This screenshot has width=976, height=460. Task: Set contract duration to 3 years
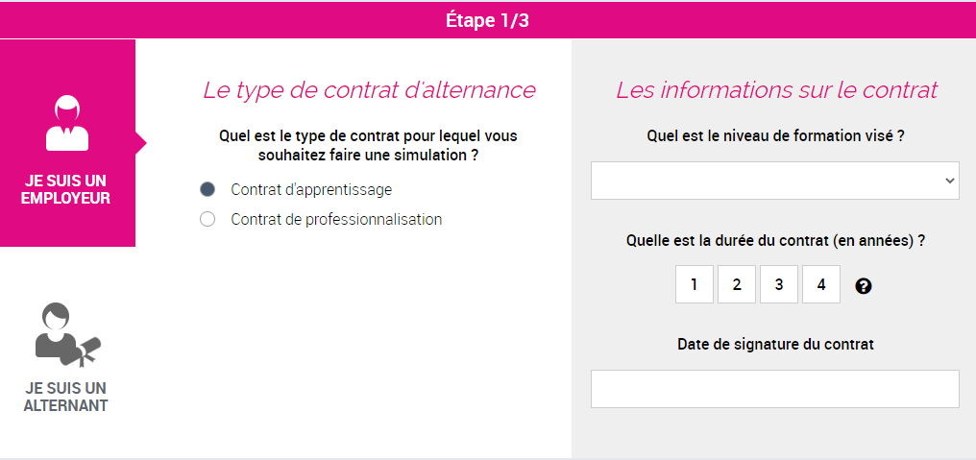tap(779, 284)
